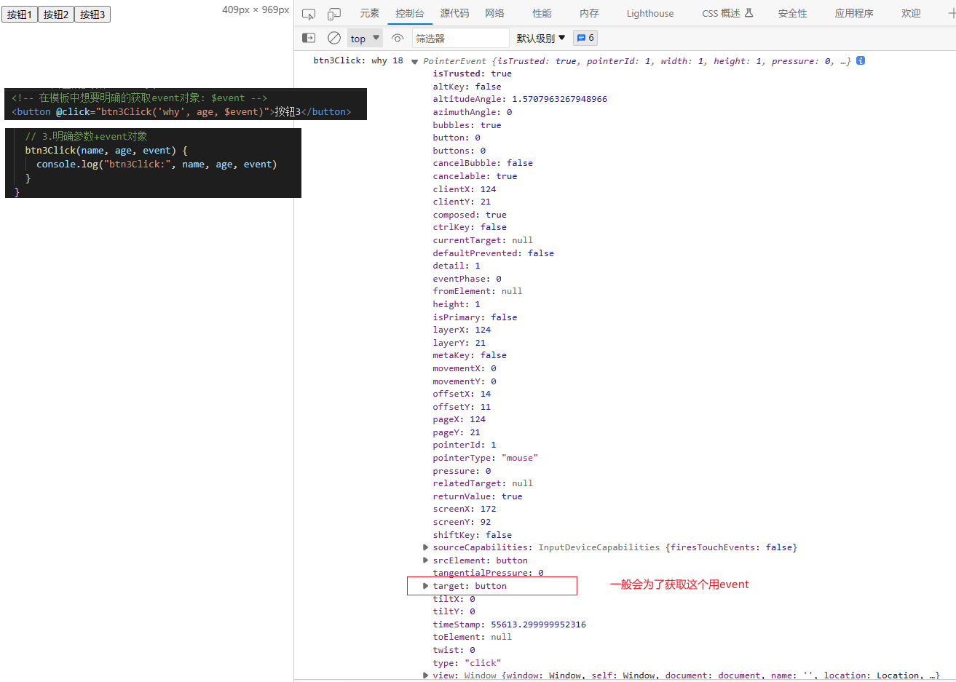
Task: Open live expression eye icon
Action: click(398, 38)
